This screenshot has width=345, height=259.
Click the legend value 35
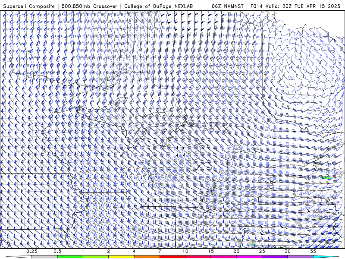pos(313,251)
